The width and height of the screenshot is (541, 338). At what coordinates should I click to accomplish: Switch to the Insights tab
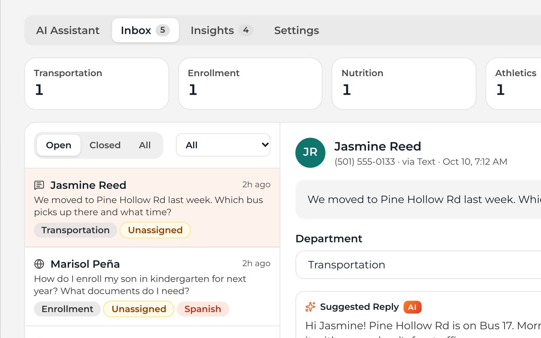pos(221,30)
